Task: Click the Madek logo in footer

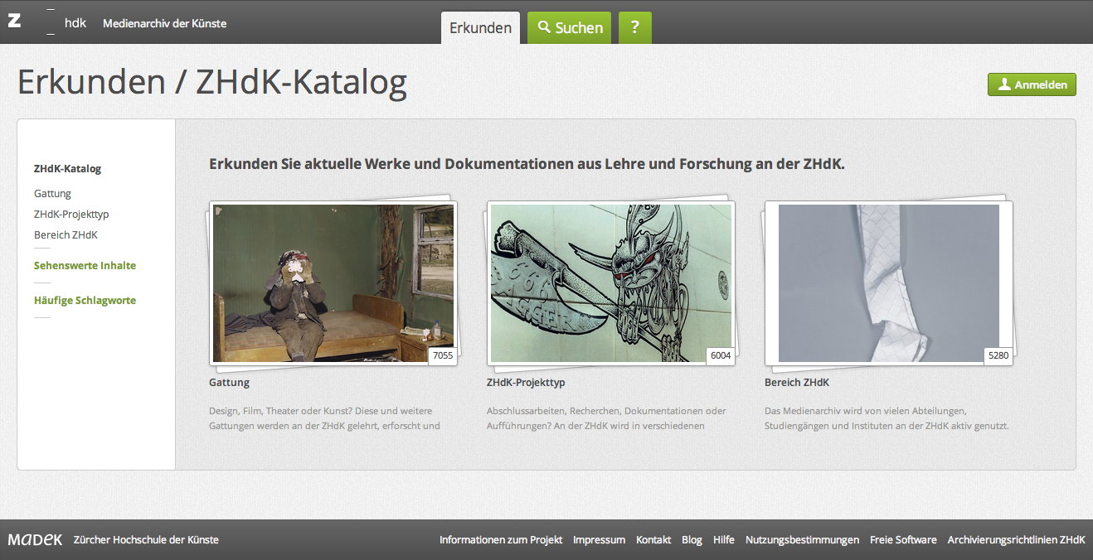Action: pos(35,539)
